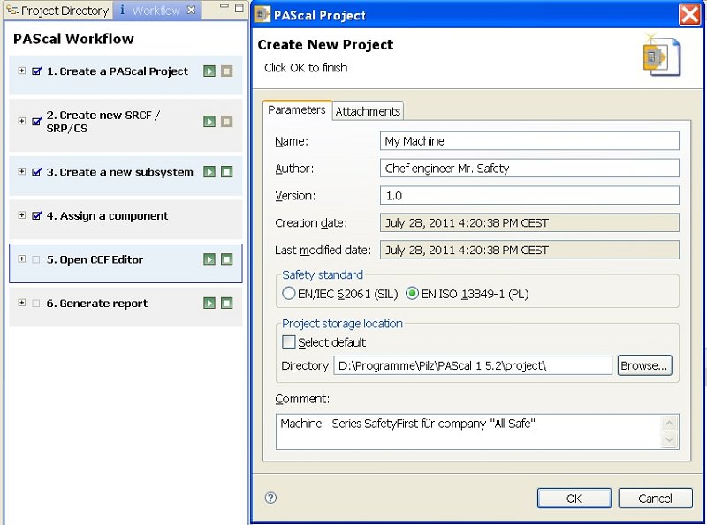Image resolution: width=707 pixels, height=525 pixels.
Task: Stop icon for step 1 Create a PAScal Project
Action: [227, 71]
